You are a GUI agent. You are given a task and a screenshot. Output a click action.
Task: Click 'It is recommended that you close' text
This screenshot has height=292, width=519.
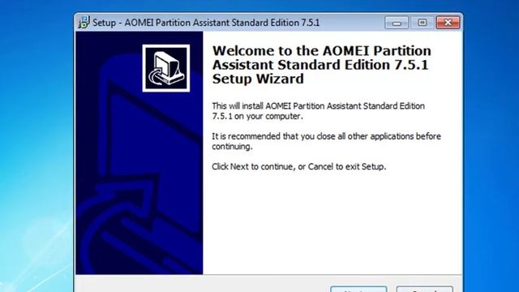326,141
